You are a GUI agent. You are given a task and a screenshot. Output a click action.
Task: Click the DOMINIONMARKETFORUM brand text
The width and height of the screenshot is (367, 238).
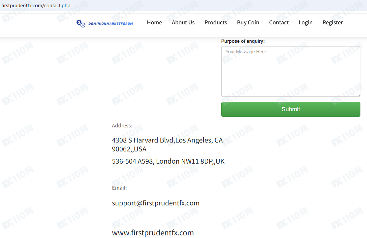(111, 24)
